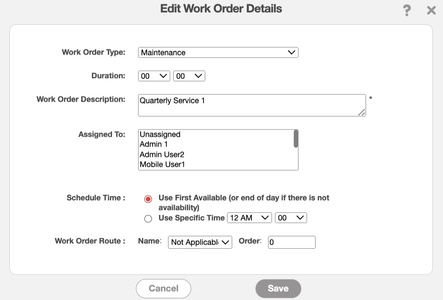Open the Duration minutes dropdown
This screenshot has height=300, width=443.
click(x=189, y=76)
